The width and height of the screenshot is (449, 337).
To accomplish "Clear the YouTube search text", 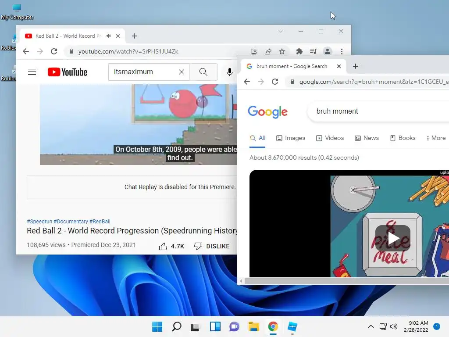I will point(182,72).
